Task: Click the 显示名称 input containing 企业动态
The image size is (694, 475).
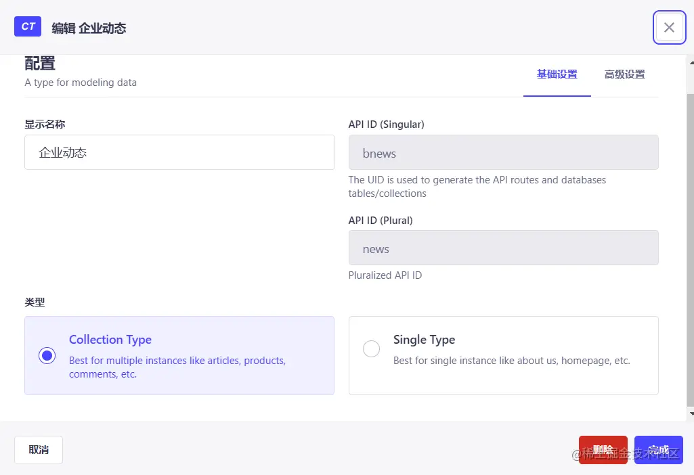Action: pos(179,152)
